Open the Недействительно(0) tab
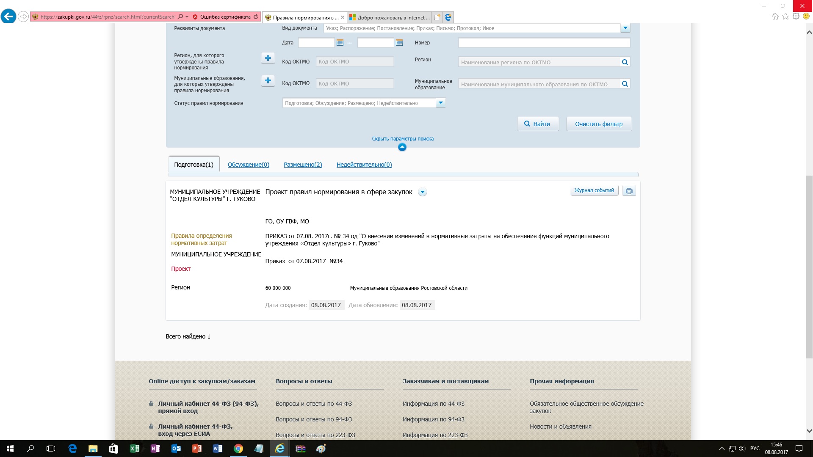Screen dimensions: 813x457 364,165
